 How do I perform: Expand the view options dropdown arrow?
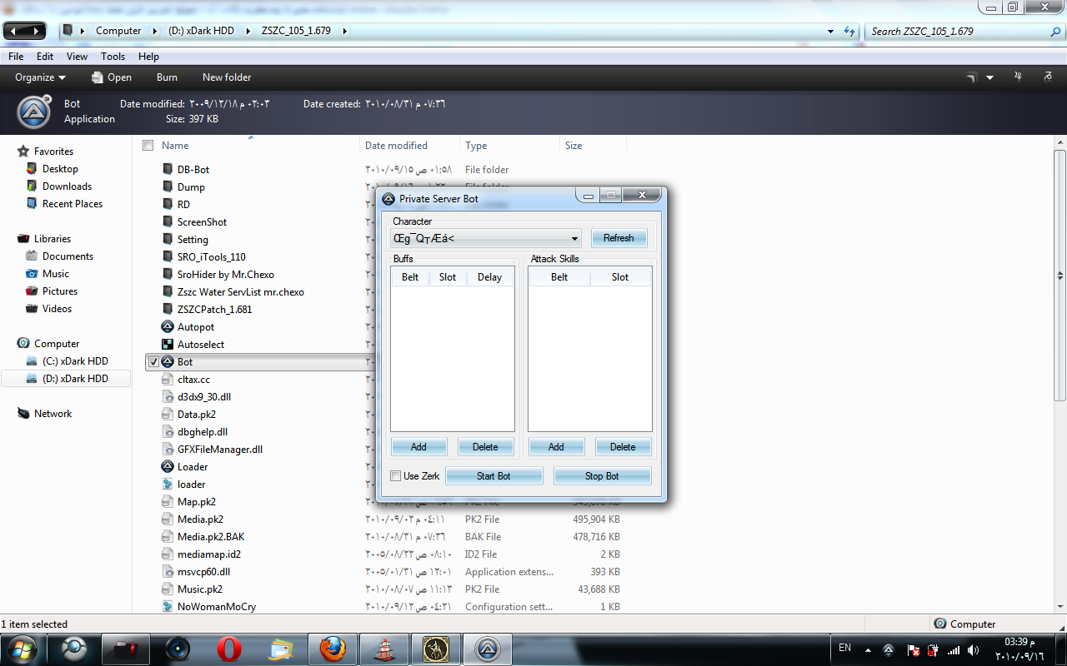(x=989, y=77)
